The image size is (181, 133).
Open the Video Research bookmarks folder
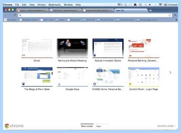point(125,20)
